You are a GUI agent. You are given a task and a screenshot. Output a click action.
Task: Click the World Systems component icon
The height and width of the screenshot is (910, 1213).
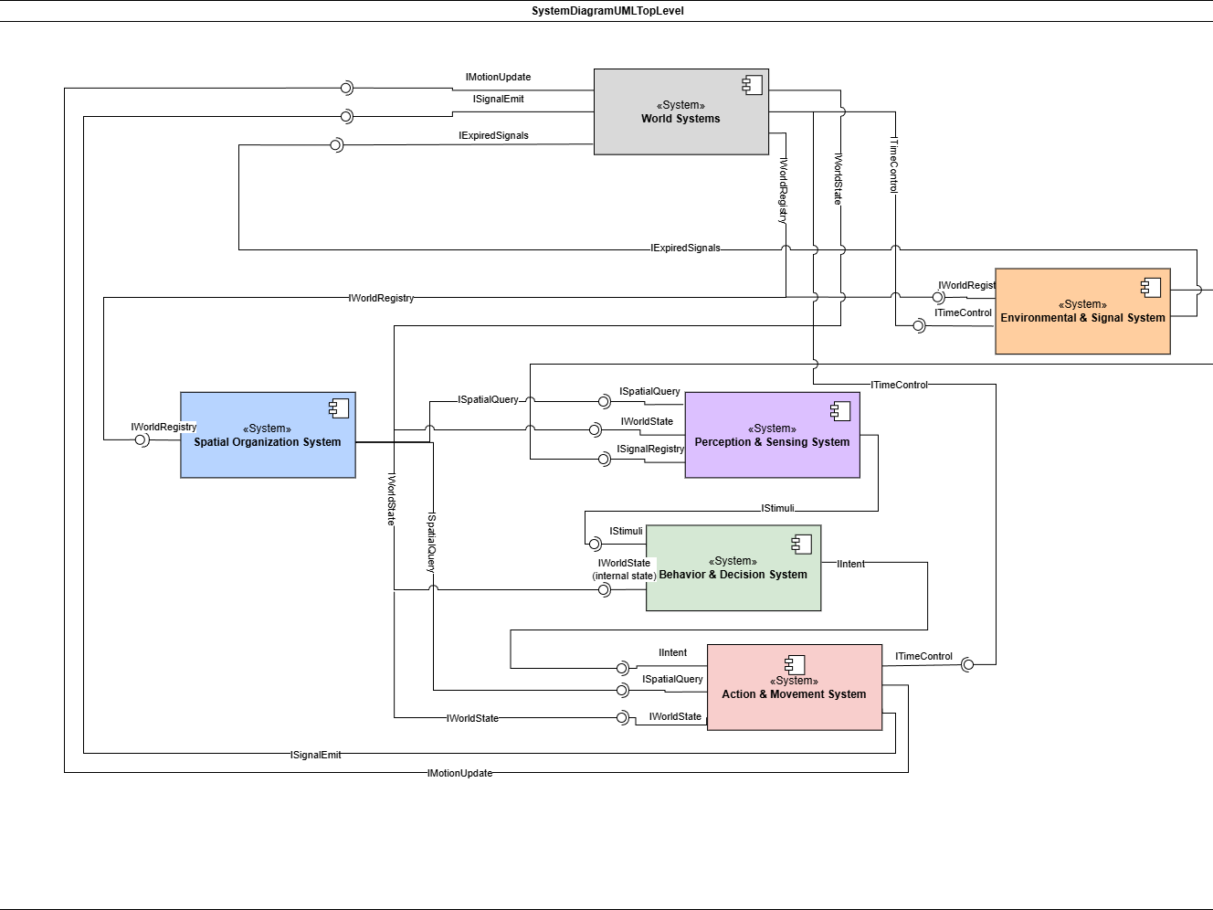coord(753,85)
